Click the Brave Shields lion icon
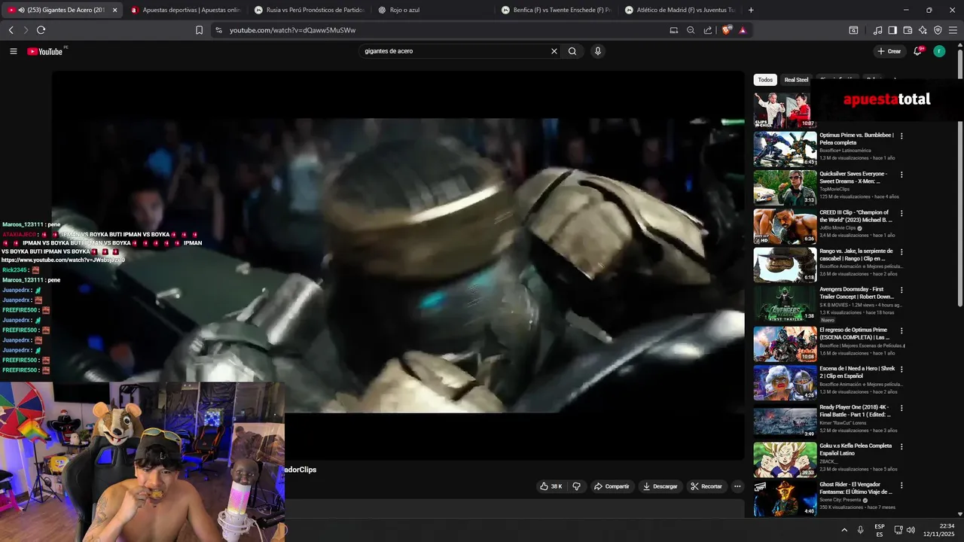Screen dimensions: 964x542 point(727,30)
